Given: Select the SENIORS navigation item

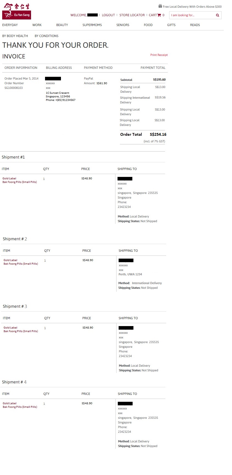Looking at the screenshot, I should click(123, 25).
